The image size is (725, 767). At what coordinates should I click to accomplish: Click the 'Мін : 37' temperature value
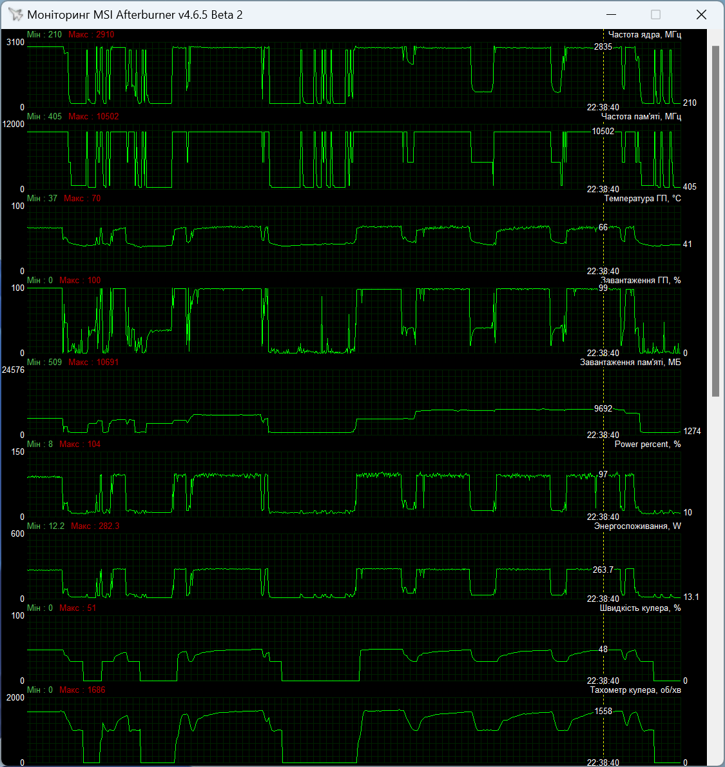click(42, 199)
